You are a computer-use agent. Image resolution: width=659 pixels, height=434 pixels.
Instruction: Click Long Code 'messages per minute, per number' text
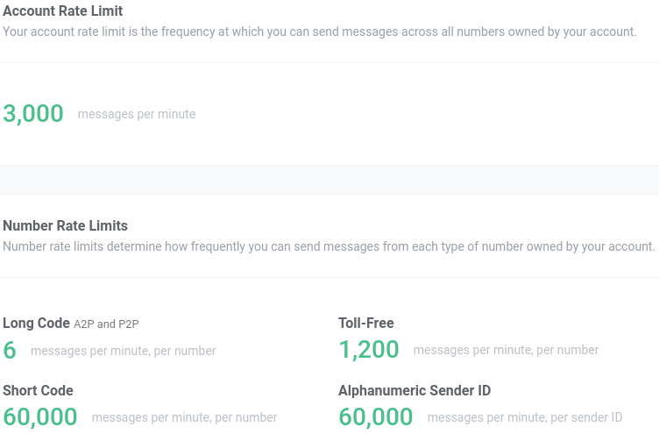124,352
